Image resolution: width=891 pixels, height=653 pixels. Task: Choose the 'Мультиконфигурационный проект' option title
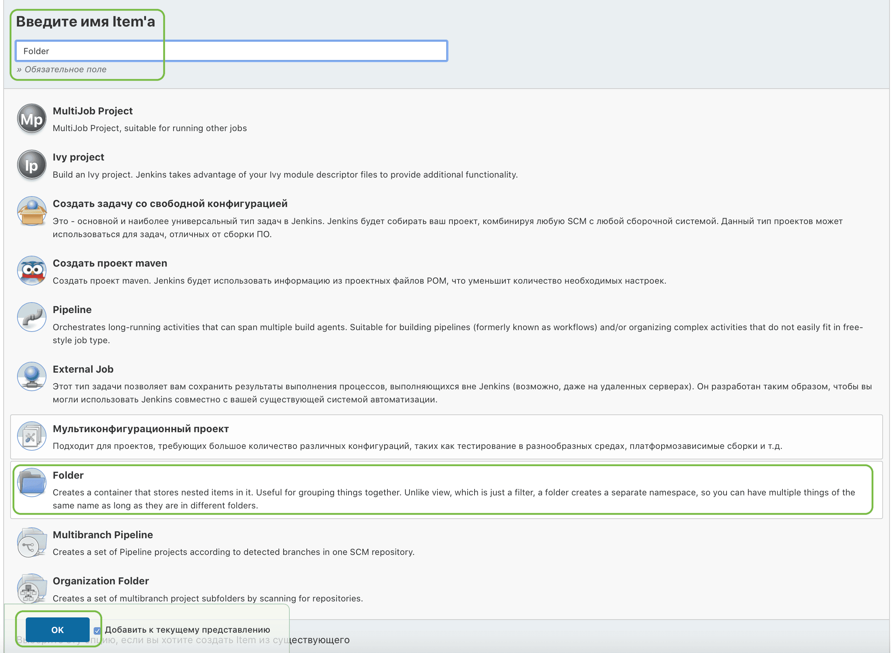pyautogui.click(x=141, y=429)
